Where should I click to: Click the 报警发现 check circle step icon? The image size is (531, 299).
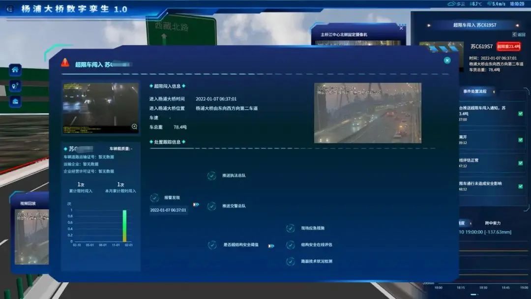coord(154,198)
